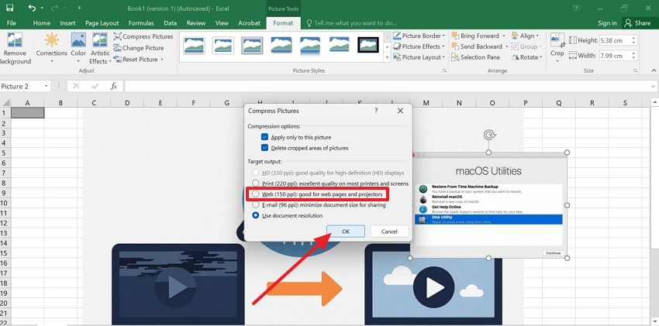
Task: Select row 17 header
Action: point(5,273)
